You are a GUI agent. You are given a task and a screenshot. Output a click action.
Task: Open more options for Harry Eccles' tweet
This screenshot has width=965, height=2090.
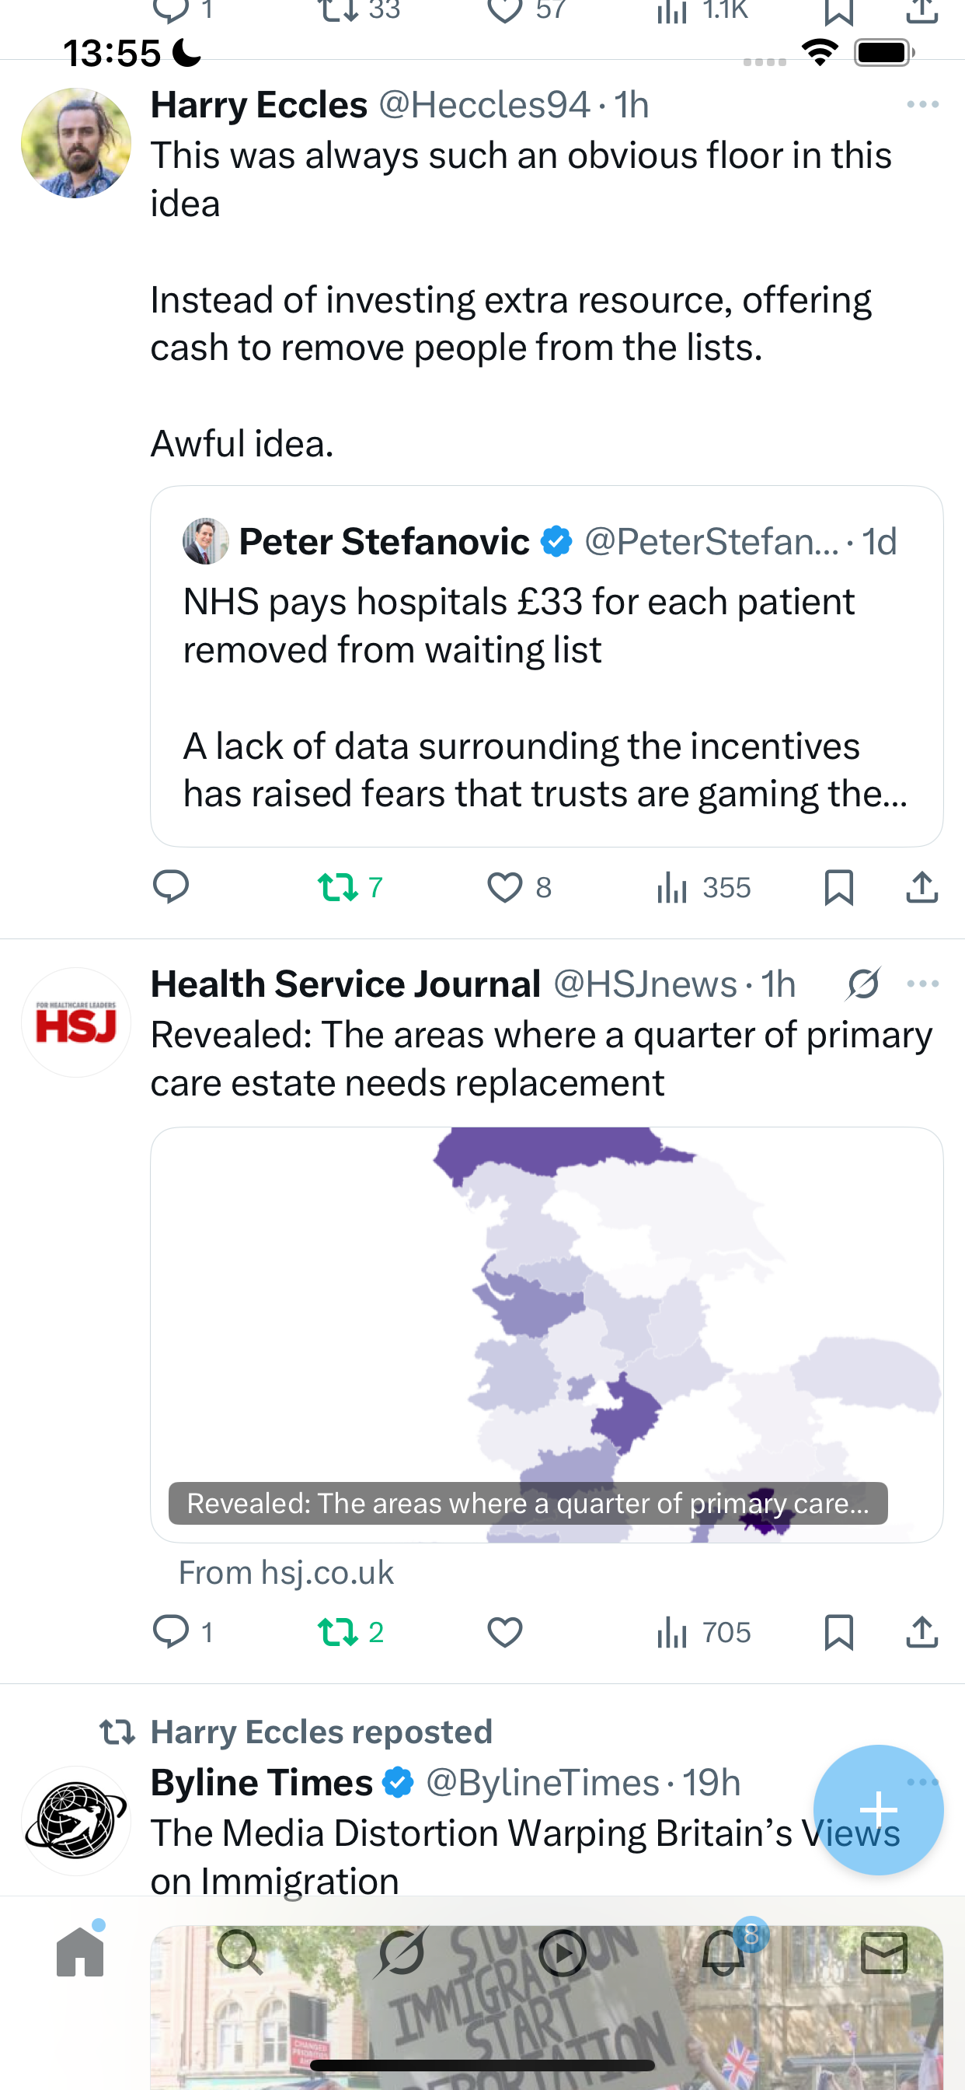click(922, 105)
